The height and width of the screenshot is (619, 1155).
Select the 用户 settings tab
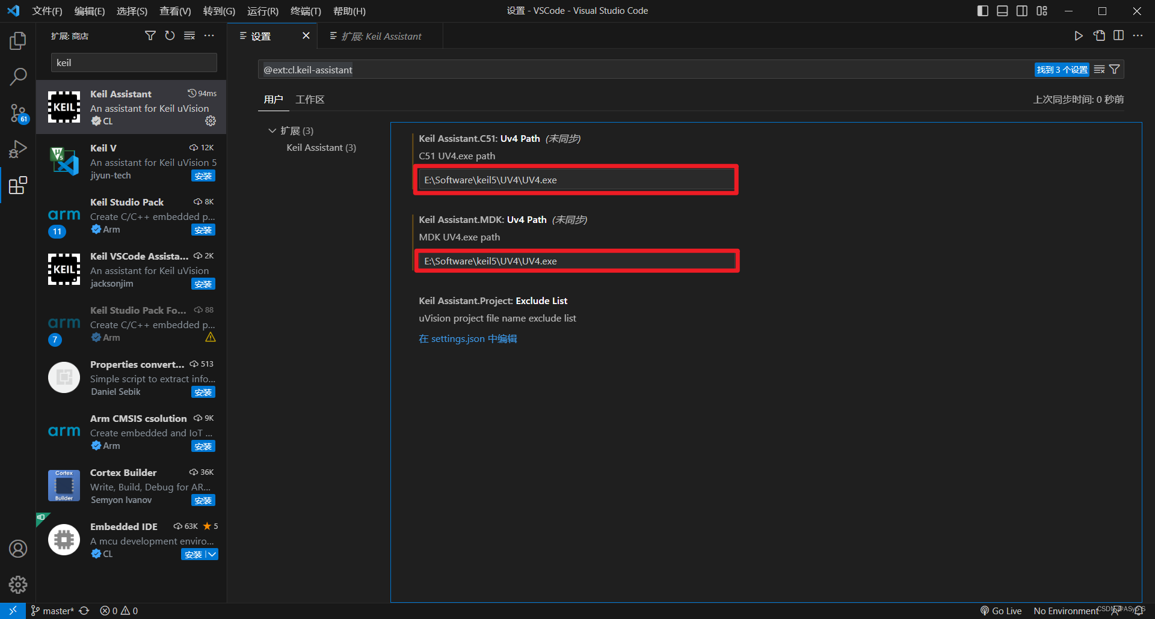(273, 100)
